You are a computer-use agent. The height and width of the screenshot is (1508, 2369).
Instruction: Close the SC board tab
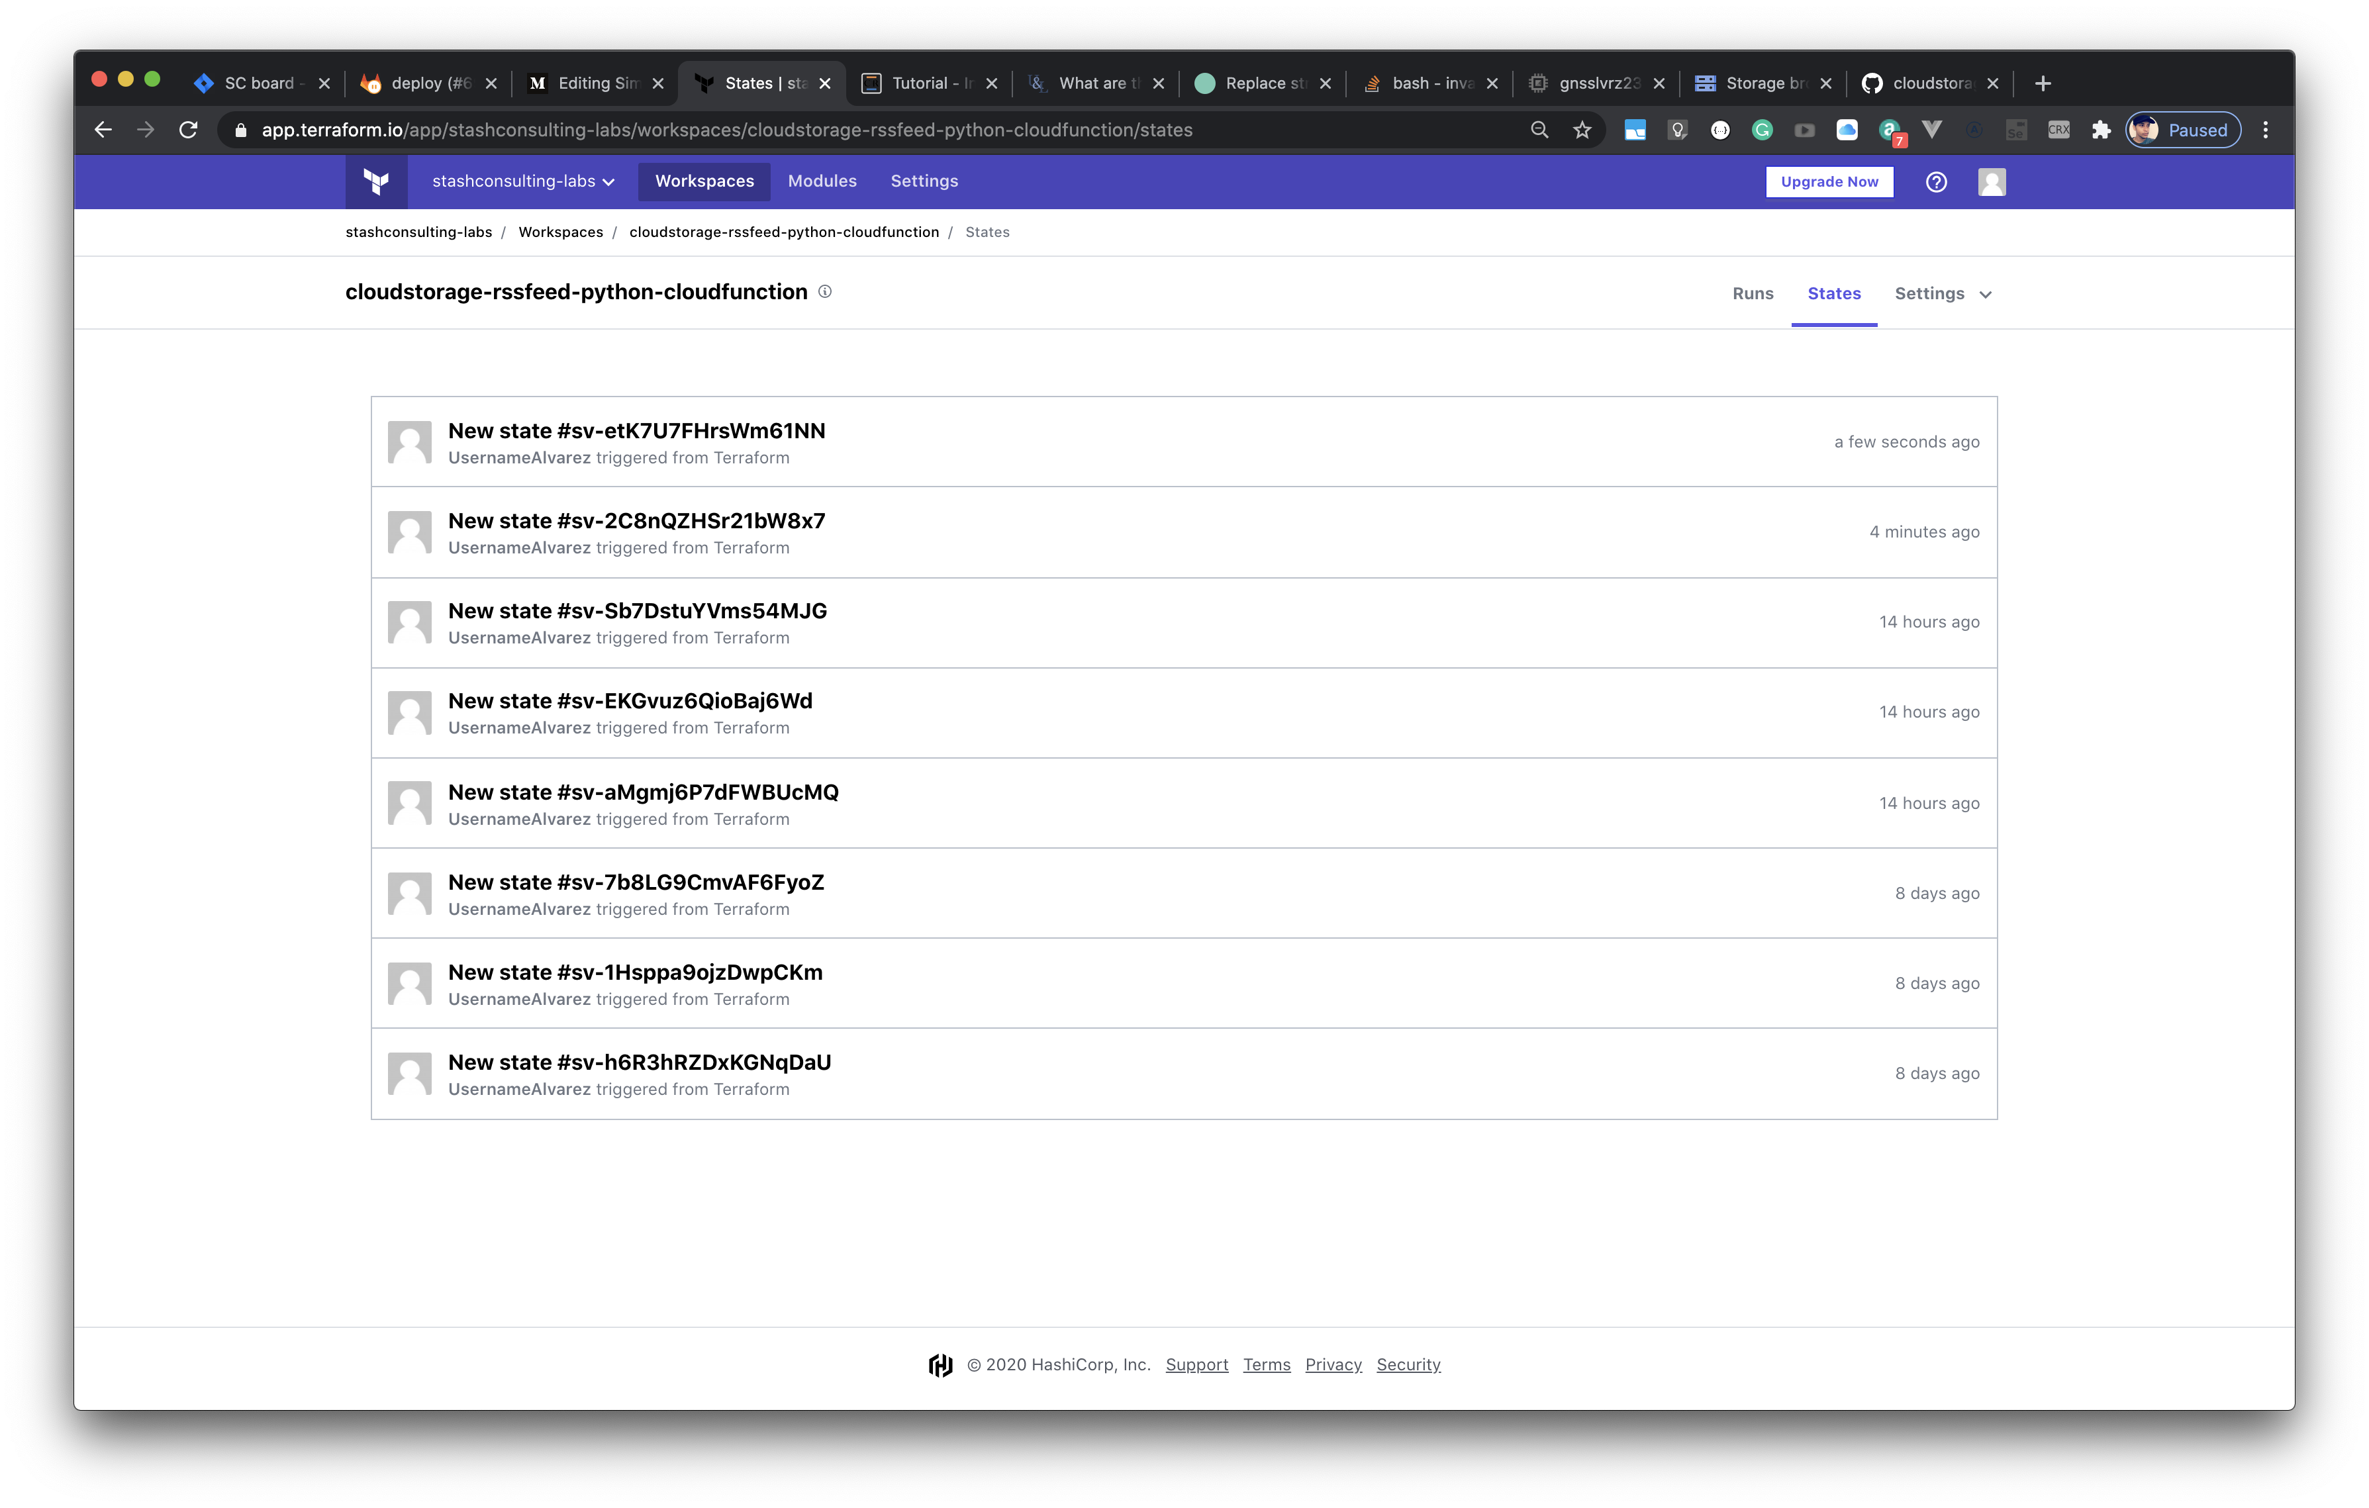pyautogui.click(x=324, y=83)
